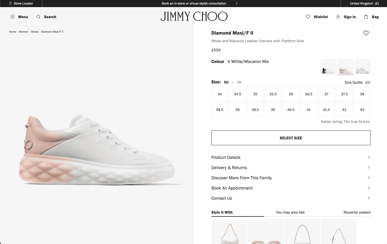Click the Sign In person icon

pyautogui.click(x=338, y=17)
